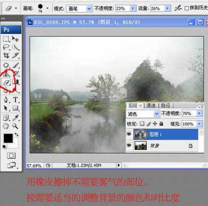This screenshot has height=206, width=208.
Task: Swap foreground and background colors
Action: (x=16, y=135)
